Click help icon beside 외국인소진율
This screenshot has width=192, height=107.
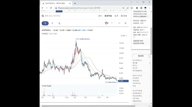[147, 16]
